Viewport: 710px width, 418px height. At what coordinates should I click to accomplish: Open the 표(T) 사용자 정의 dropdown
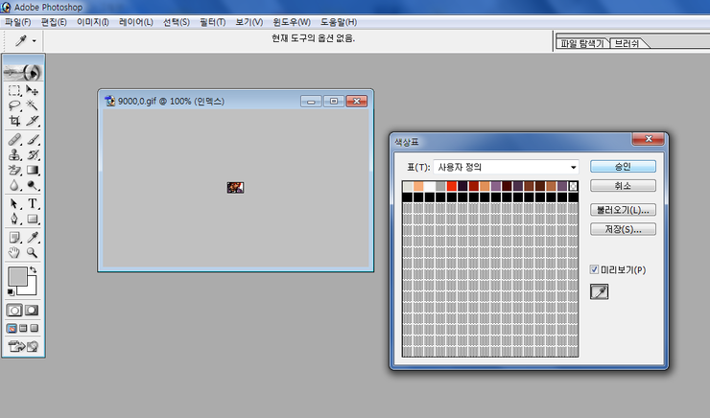[506, 167]
